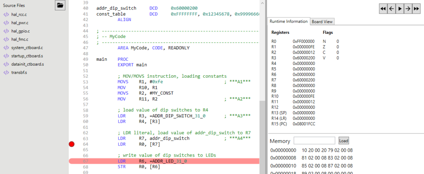Click the Load button next to Memory
The width and height of the screenshot is (424, 174).
click(344, 141)
